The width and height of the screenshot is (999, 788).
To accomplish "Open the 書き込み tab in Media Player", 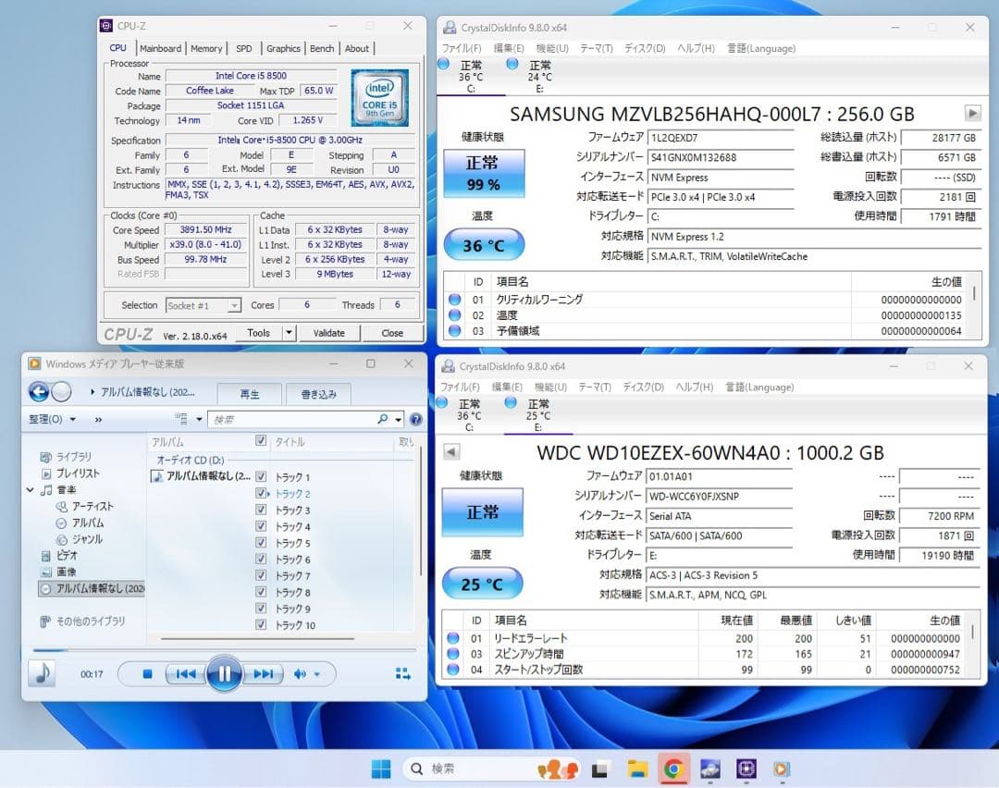I will tap(318, 394).
